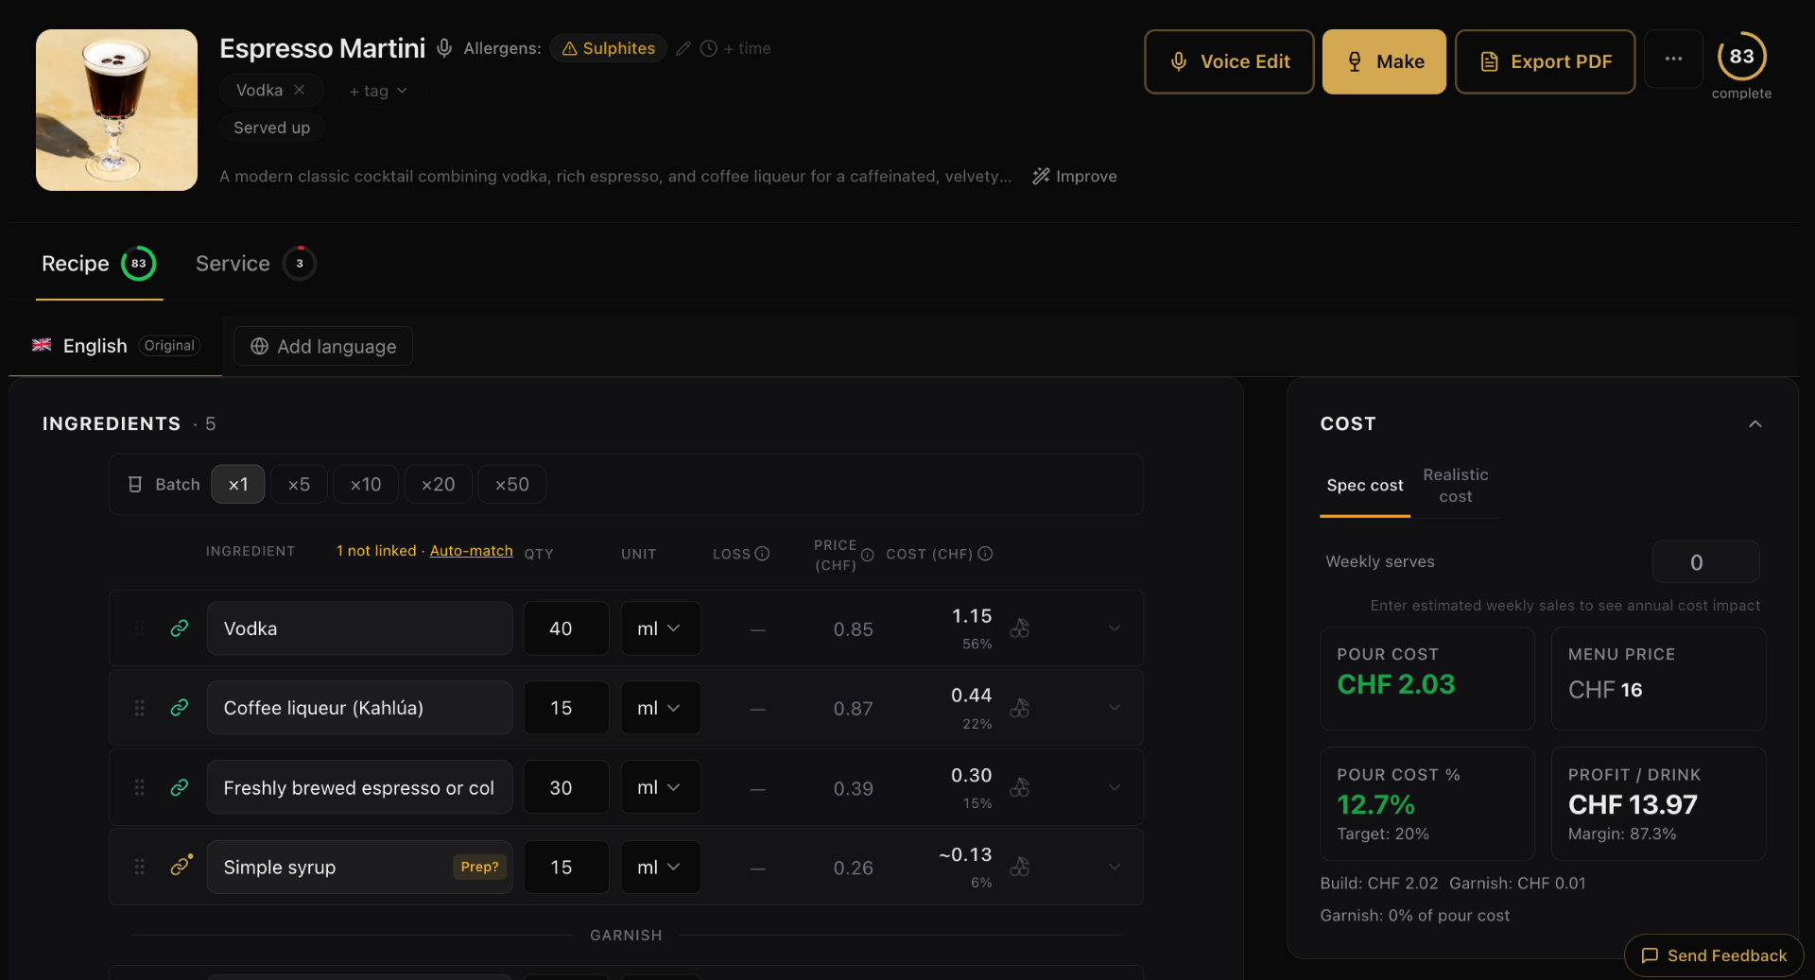Select the Realistic cost tab

pyautogui.click(x=1456, y=486)
